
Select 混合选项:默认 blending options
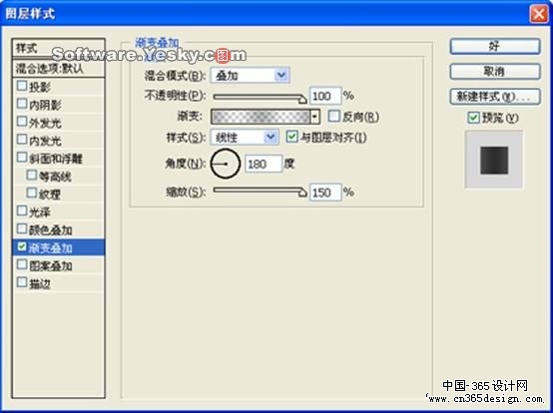(x=59, y=69)
